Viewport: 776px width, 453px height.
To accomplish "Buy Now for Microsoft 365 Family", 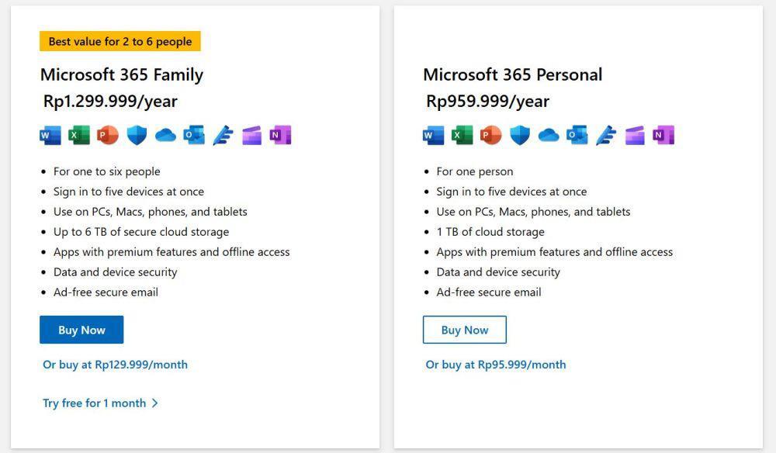I will [81, 330].
